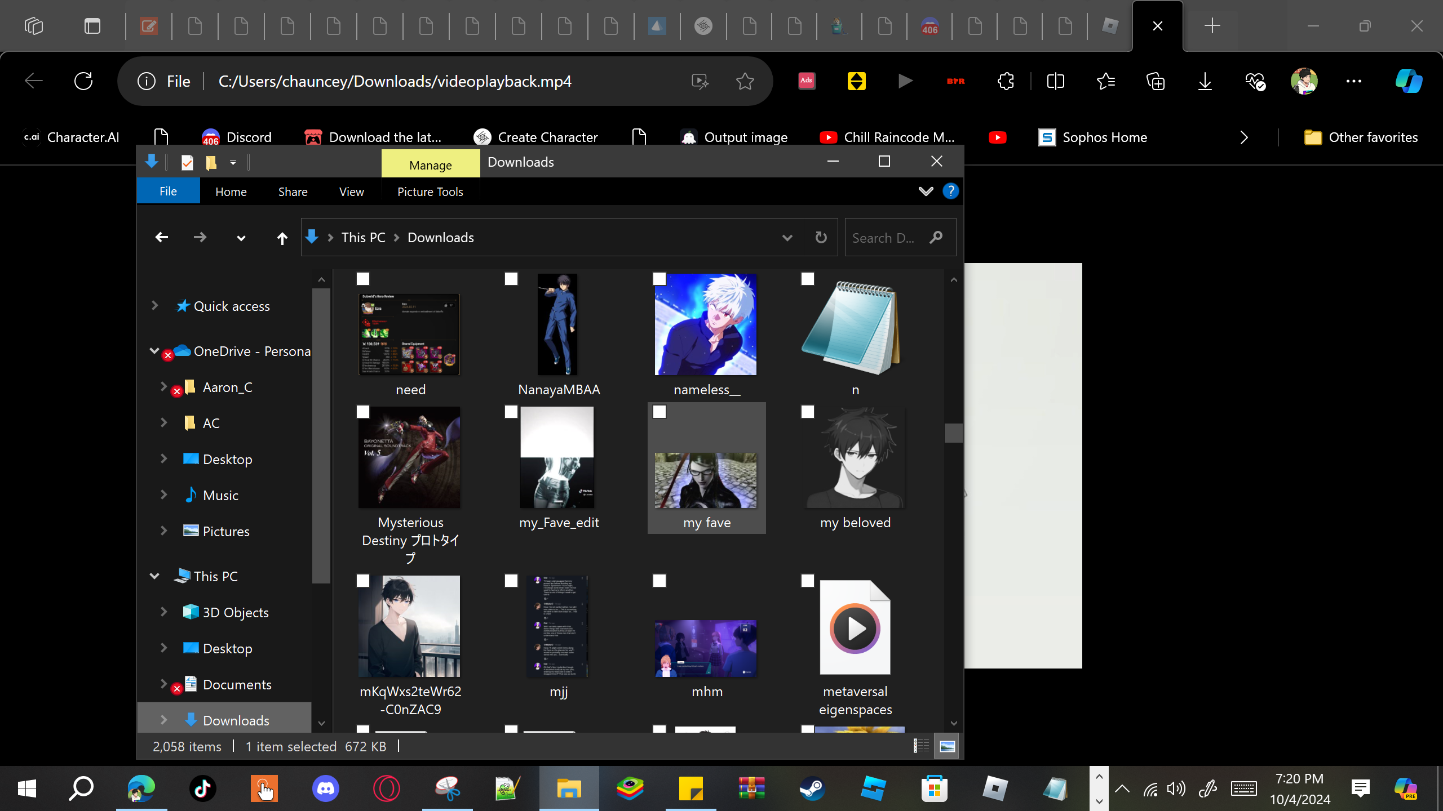Tick the checkbox for NanayaMBAA

point(511,279)
